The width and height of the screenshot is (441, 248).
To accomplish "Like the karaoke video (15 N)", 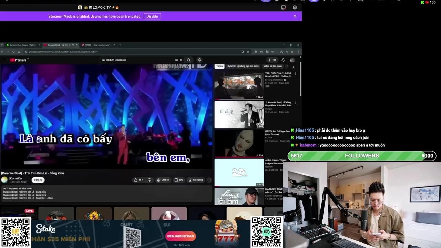I will coord(139,180).
